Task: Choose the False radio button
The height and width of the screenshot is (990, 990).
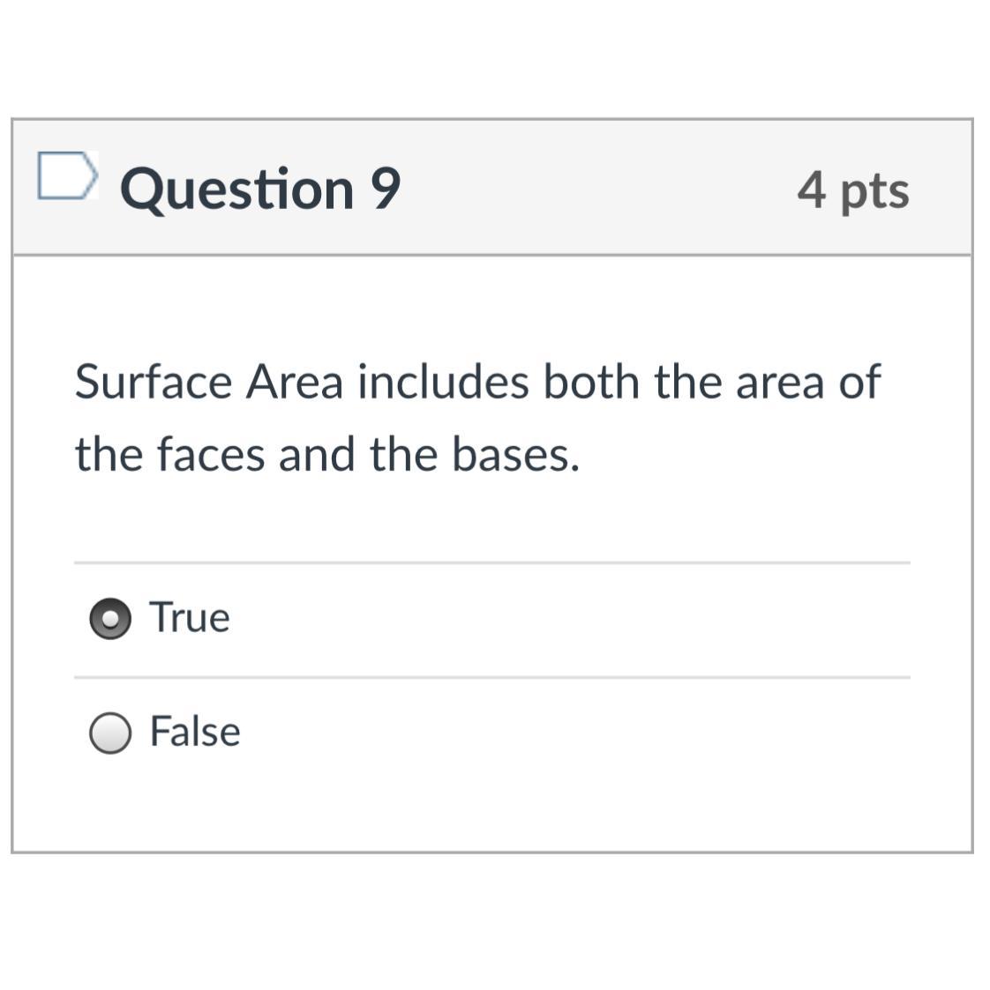Action: coord(110,733)
